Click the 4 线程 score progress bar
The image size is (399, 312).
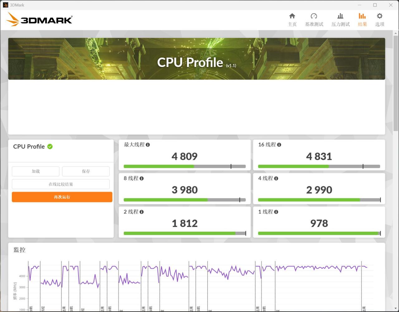pos(319,200)
